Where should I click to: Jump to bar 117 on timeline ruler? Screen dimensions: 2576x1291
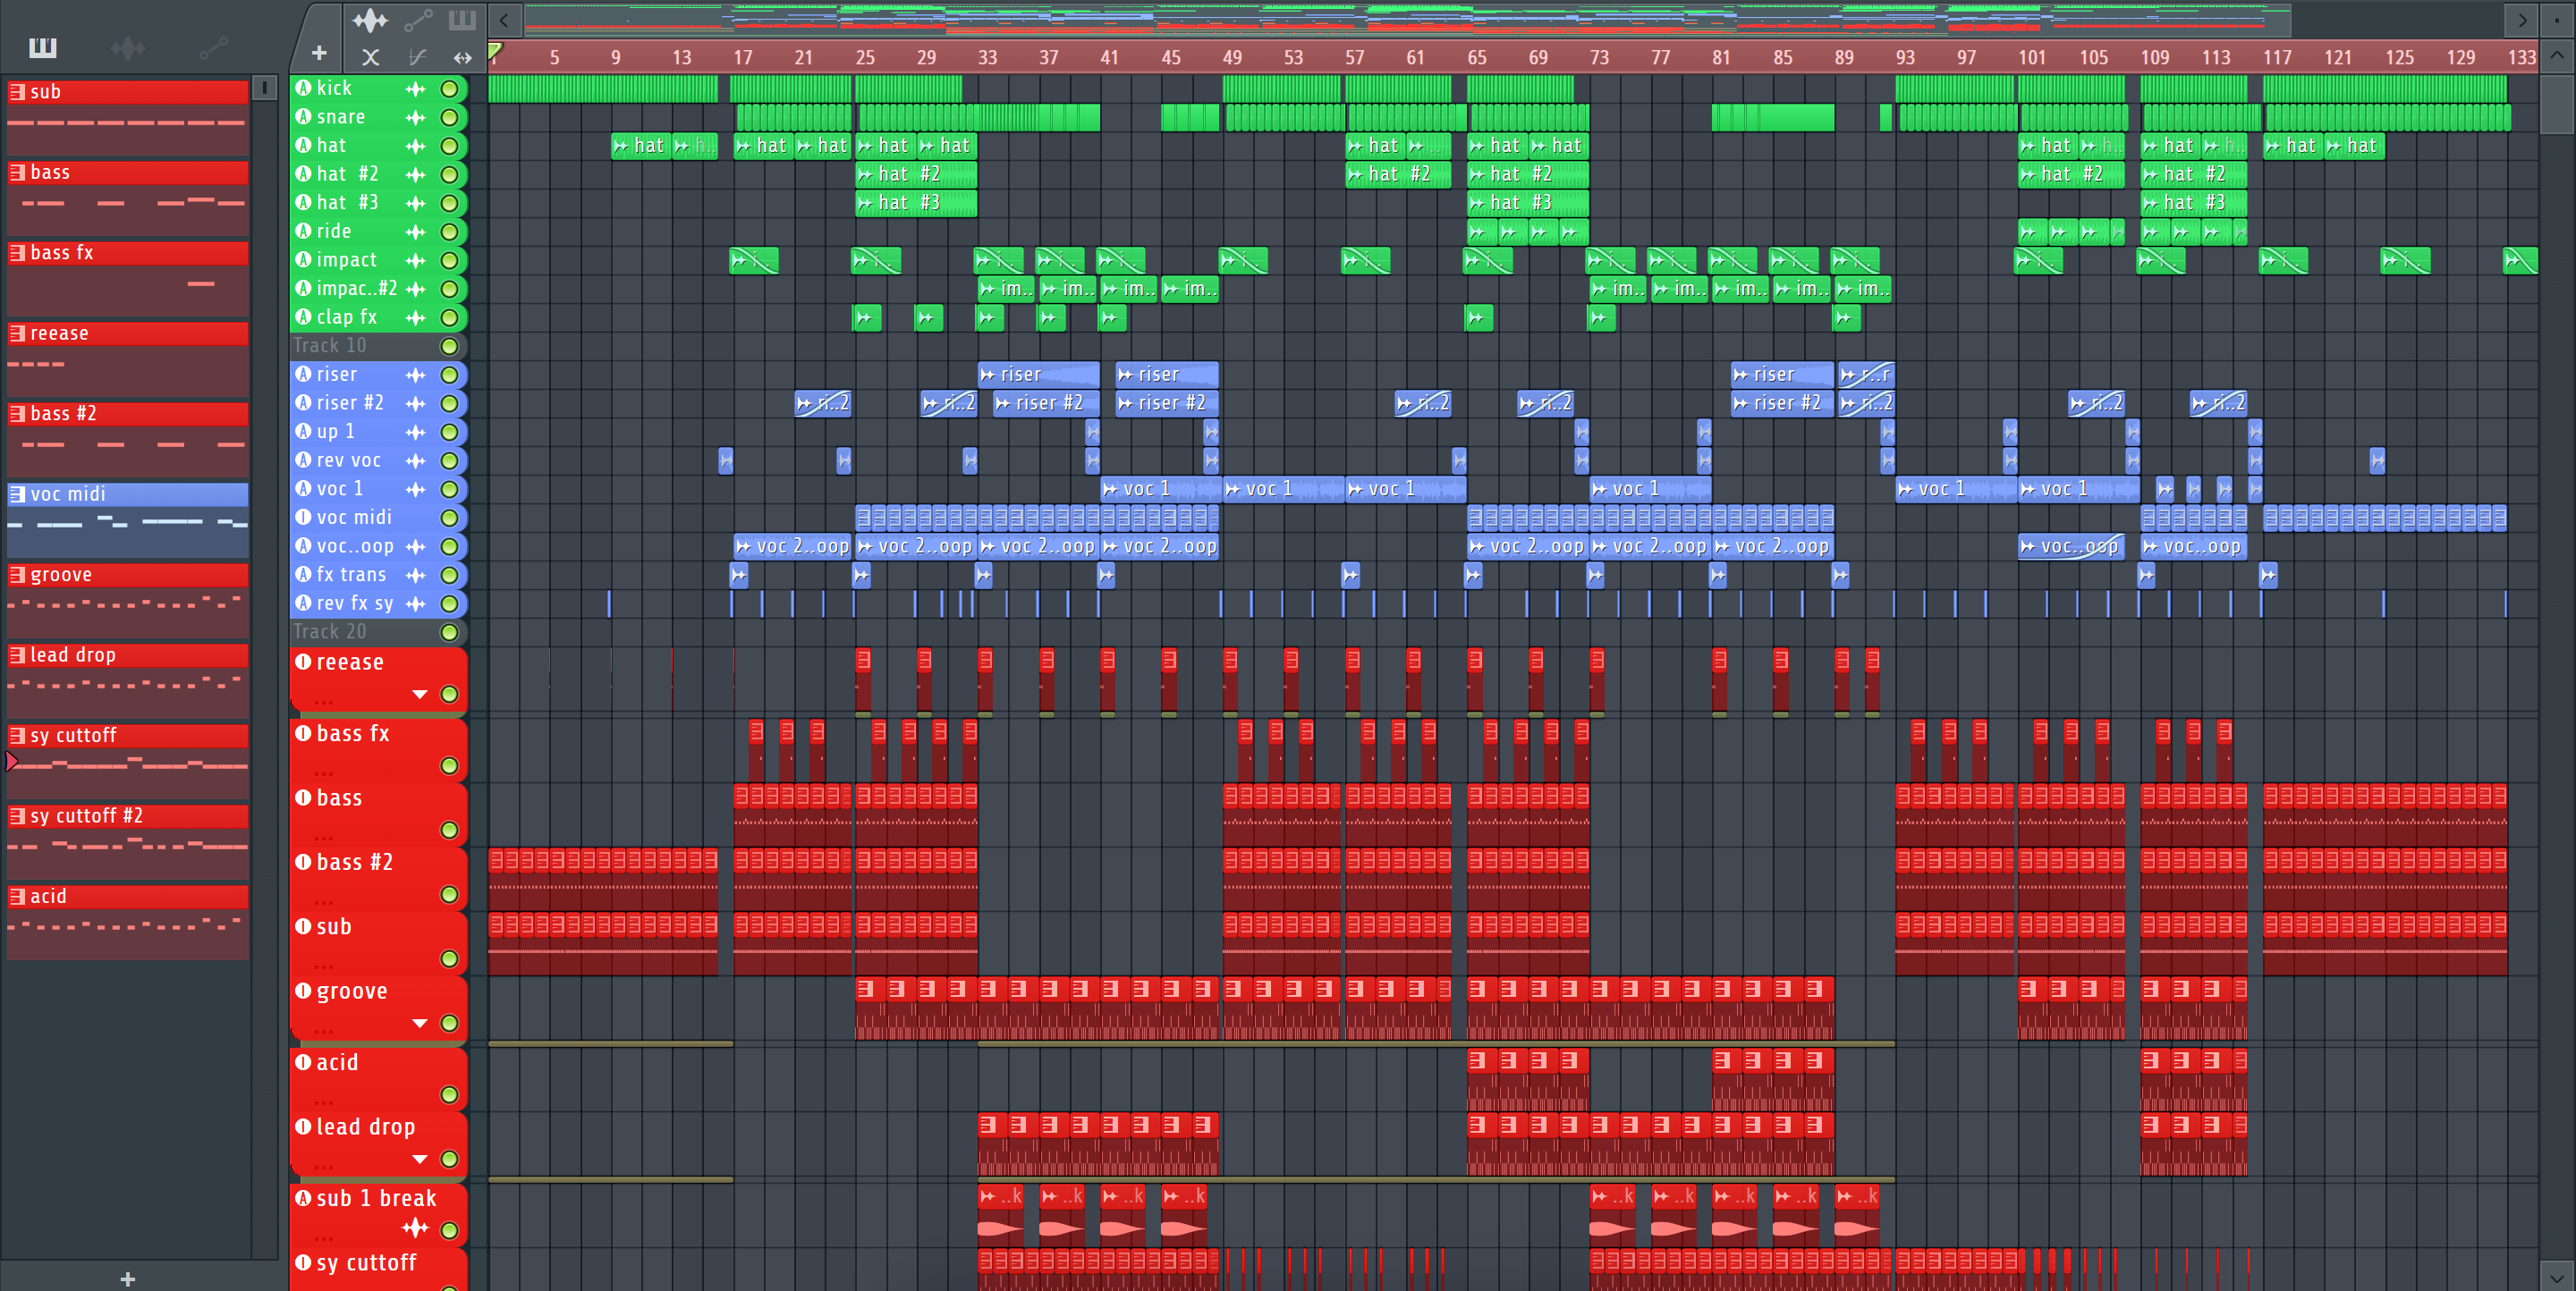pyautogui.click(x=2277, y=58)
